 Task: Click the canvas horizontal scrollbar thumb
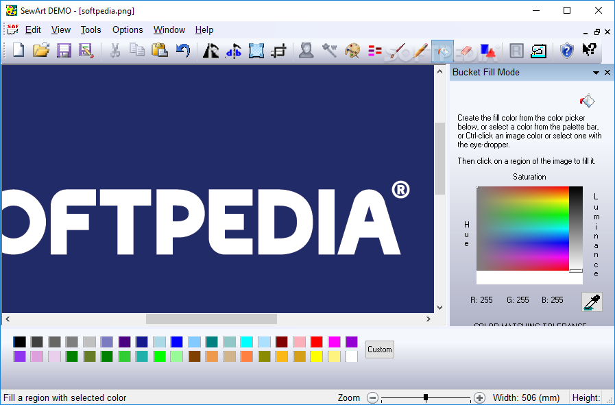211,319
